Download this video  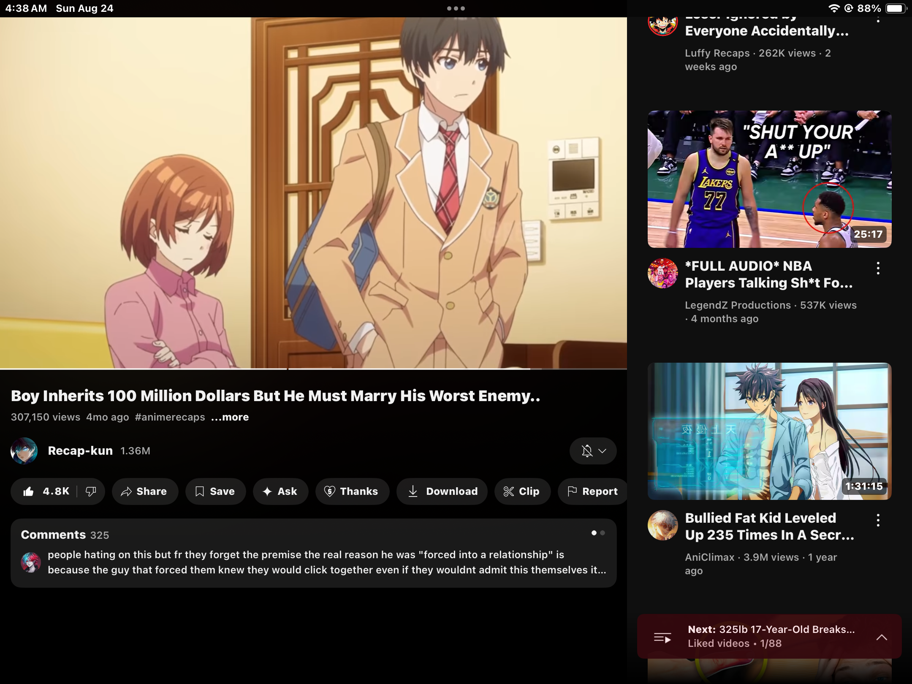tap(442, 491)
